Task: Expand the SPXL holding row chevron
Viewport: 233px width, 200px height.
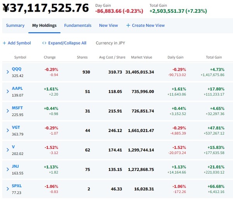Action: (8, 189)
